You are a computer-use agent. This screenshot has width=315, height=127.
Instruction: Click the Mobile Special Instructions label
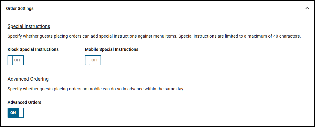click(111, 49)
